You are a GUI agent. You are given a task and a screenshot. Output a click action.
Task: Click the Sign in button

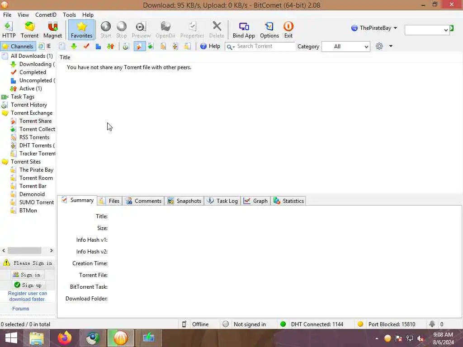[28, 275]
